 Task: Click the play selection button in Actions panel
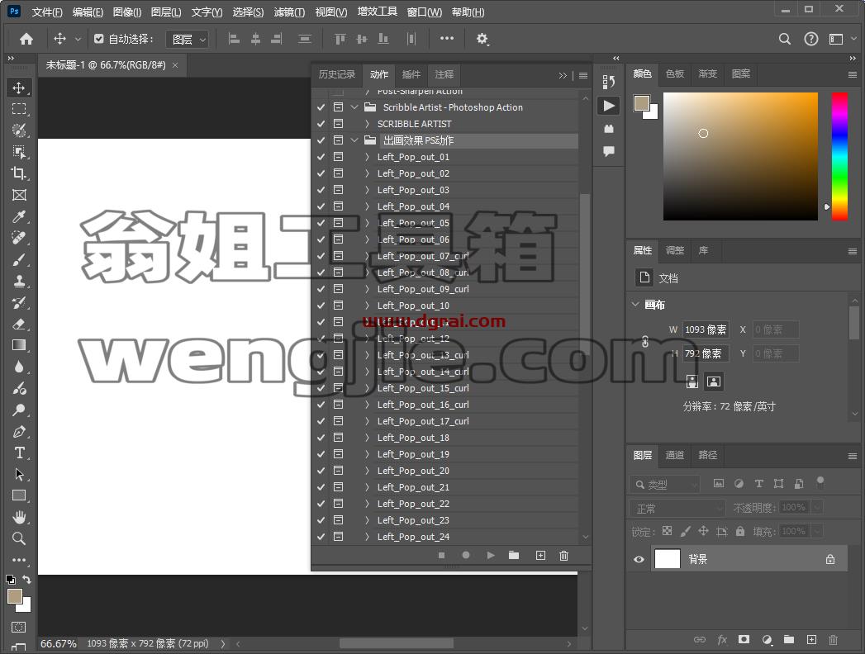click(x=491, y=555)
